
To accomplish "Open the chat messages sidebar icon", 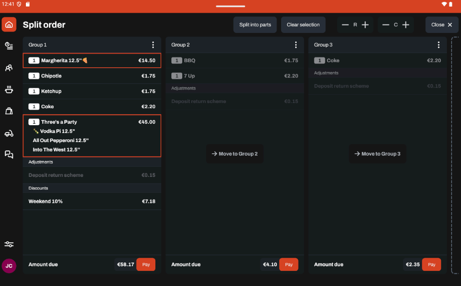I will [x=9, y=155].
